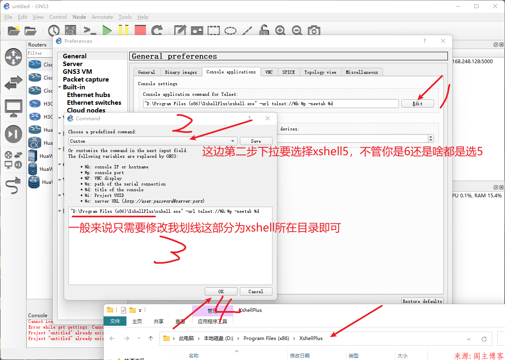The image size is (505, 360).
Task: Switch to the VNC tab
Action: 269,72
